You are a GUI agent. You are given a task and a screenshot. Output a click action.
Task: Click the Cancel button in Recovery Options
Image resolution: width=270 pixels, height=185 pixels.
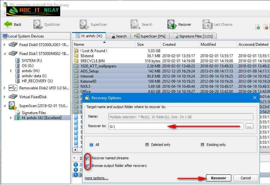[x=246, y=178]
